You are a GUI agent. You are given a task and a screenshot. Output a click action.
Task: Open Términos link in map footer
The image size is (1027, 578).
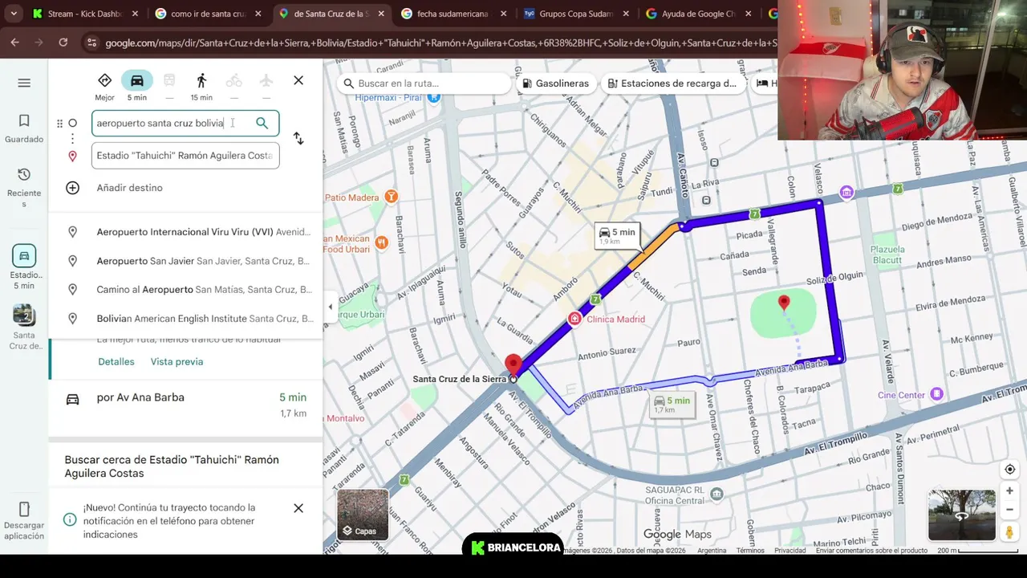(x=750, y=550)
